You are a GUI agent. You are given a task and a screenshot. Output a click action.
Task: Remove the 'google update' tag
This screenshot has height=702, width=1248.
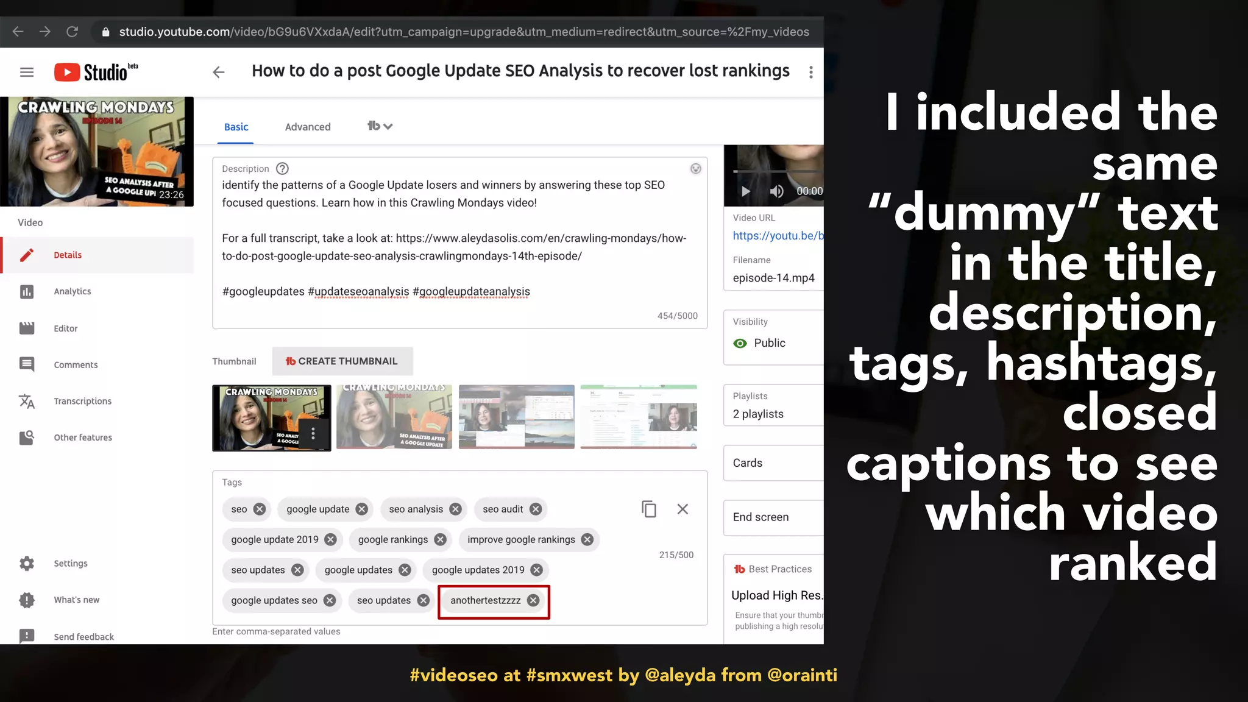362,509
